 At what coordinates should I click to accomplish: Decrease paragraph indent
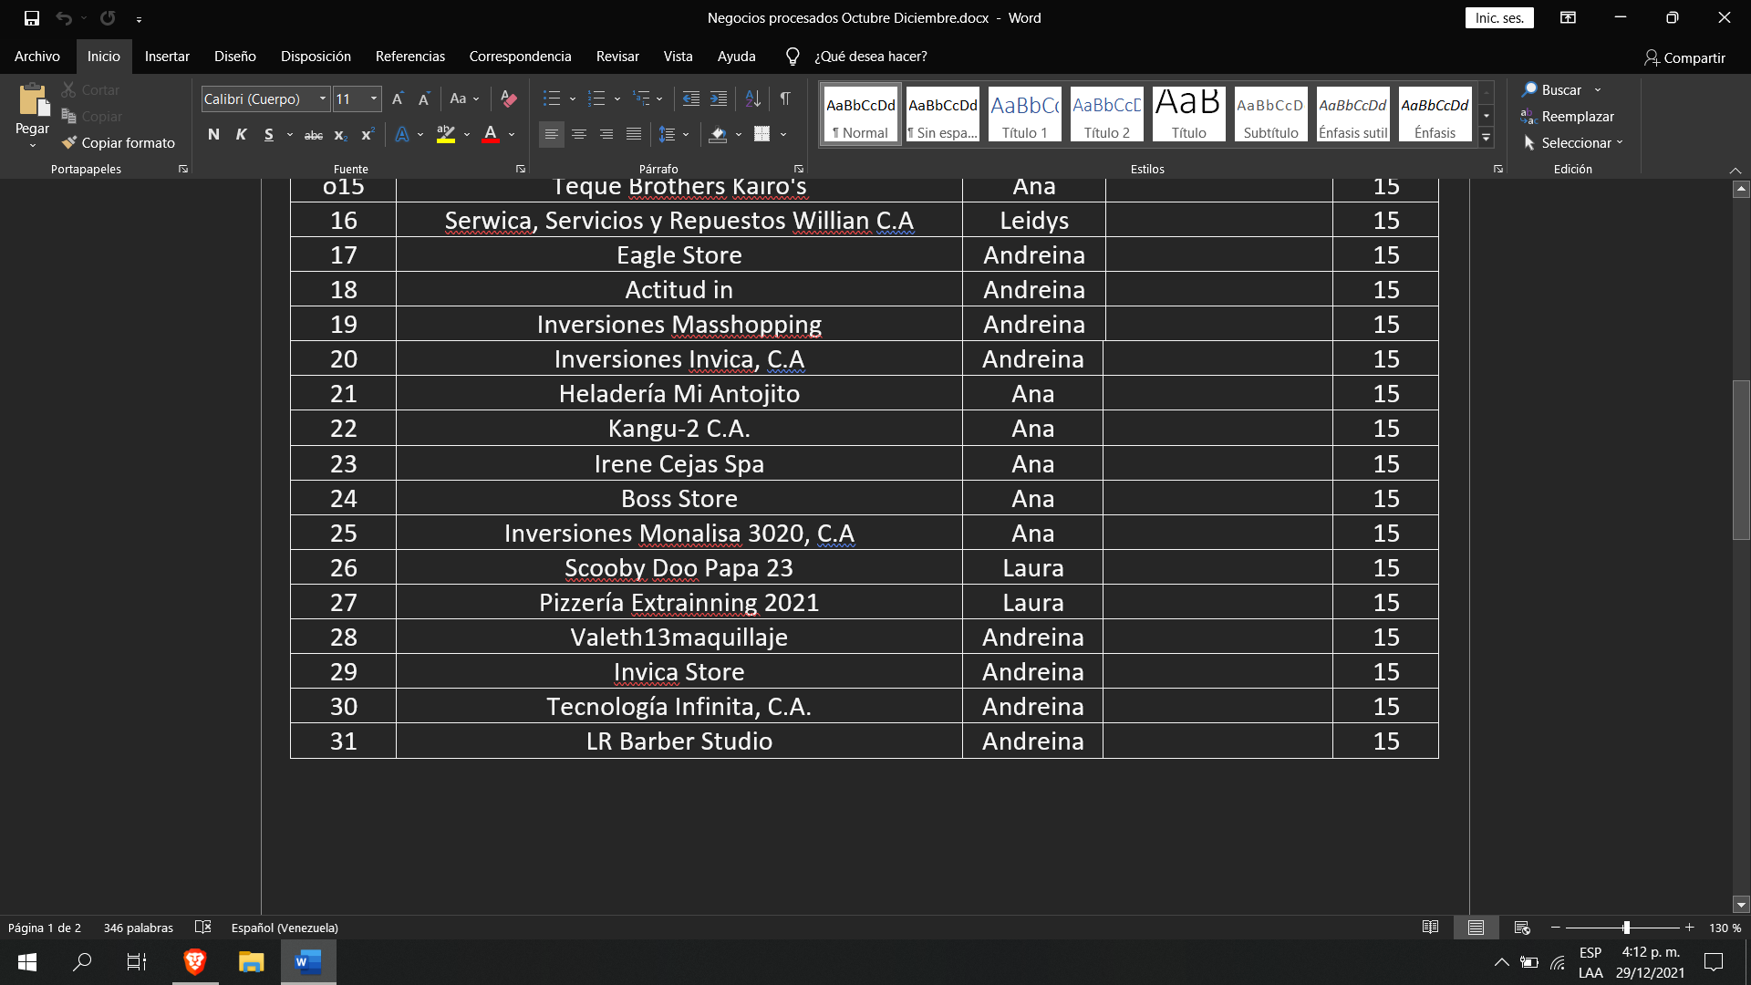click(x=691, y=98)
